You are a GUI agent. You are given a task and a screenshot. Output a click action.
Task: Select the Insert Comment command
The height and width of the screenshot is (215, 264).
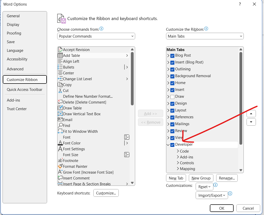pos(76,178)
